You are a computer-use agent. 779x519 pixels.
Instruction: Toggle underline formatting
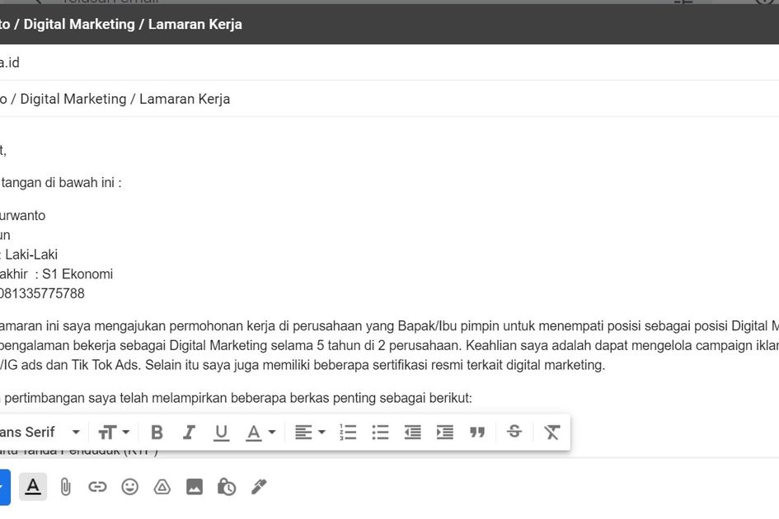221,432
